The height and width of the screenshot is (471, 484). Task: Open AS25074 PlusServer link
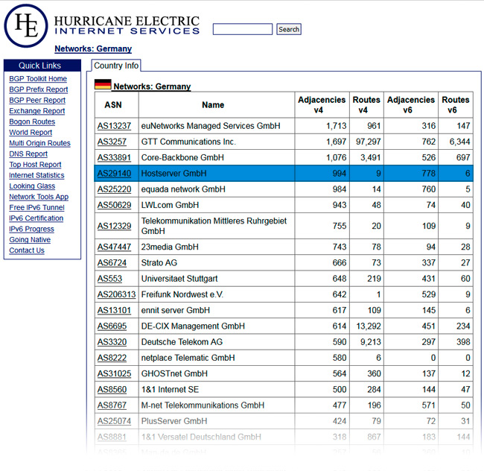[114, 421]
